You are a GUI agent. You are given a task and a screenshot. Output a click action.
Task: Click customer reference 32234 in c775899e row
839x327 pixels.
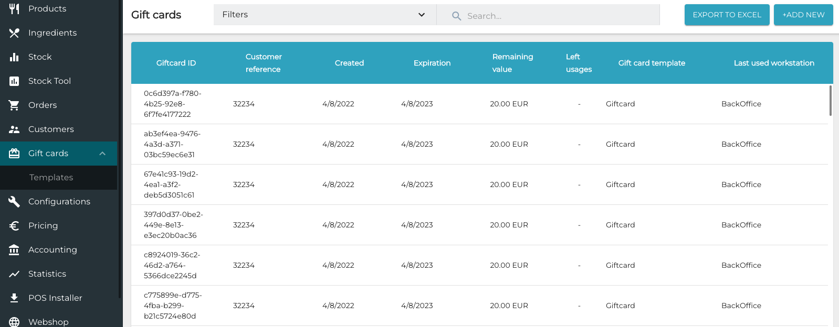coord(244,306)
